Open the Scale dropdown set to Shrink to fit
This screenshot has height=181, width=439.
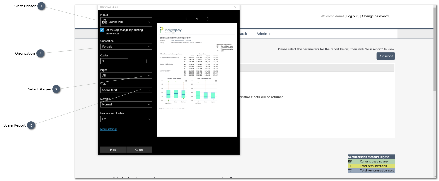[x=126, y=90]
